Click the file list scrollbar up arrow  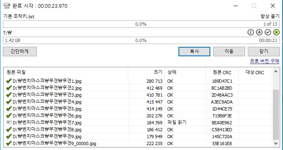click(x=276, y=72)
